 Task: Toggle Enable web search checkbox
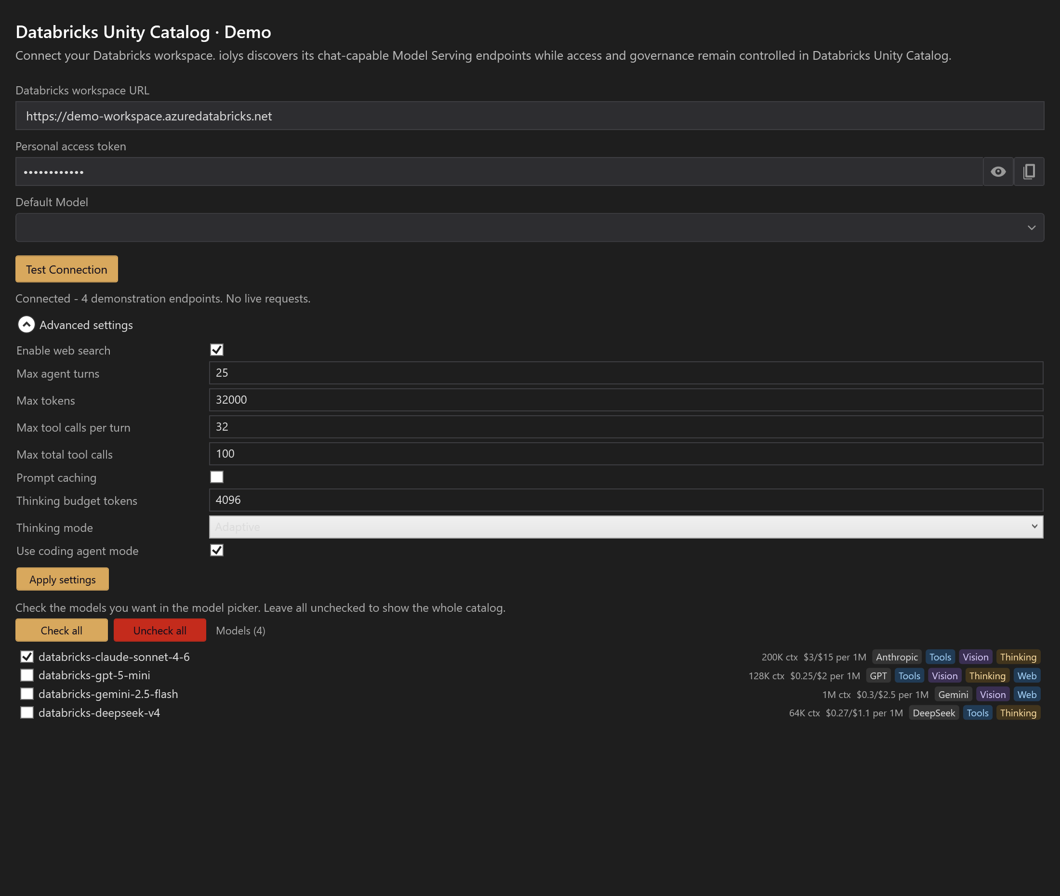[x=217, y=350]
